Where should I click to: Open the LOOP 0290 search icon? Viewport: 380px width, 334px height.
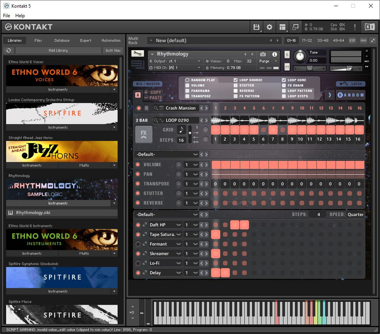pos(156,120)
